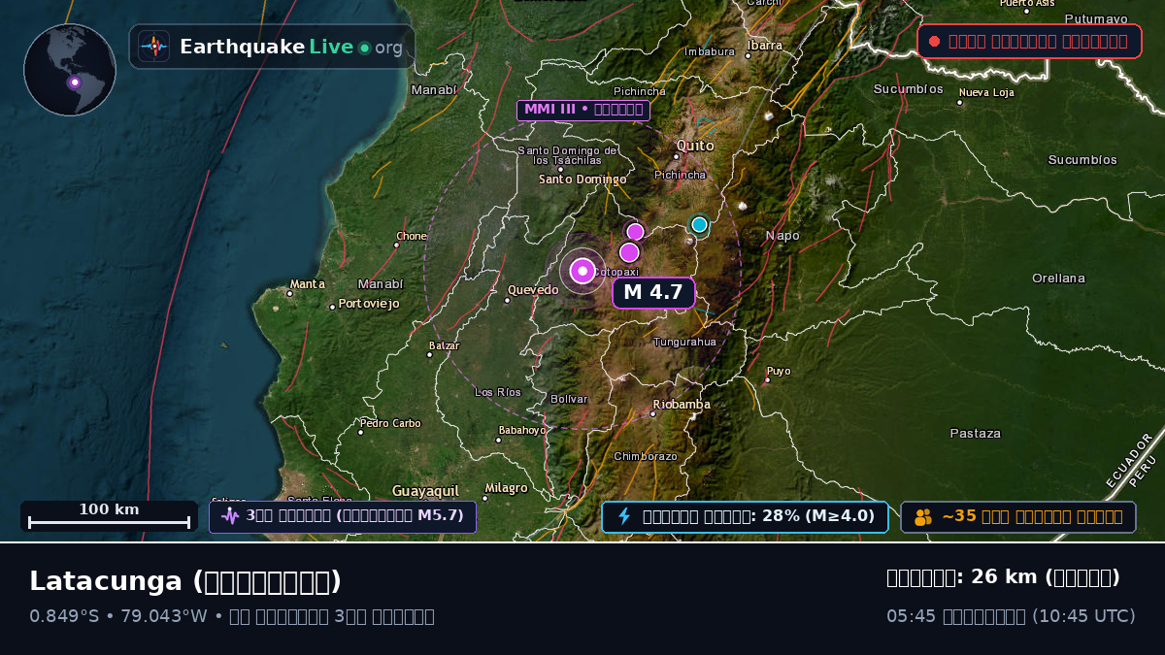Click the Nueva Loja city label
1165x655 pixels.
[x=986, y=93]
